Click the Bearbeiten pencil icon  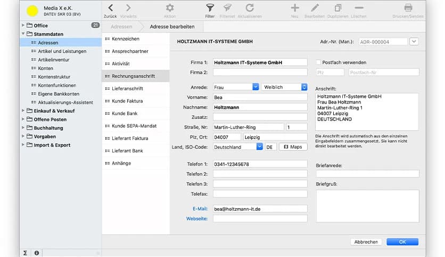click(315, 7)
